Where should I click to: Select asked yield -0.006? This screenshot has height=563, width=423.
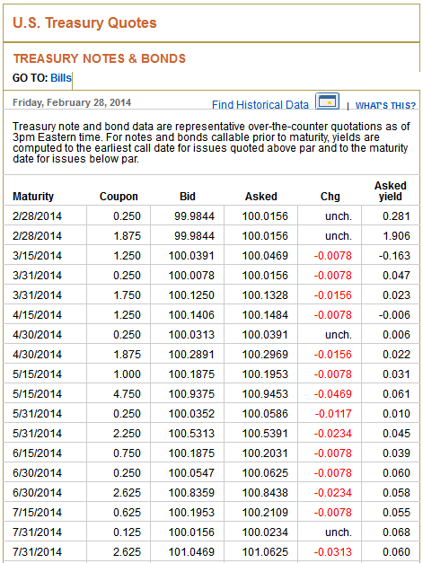tap(394, 315)
